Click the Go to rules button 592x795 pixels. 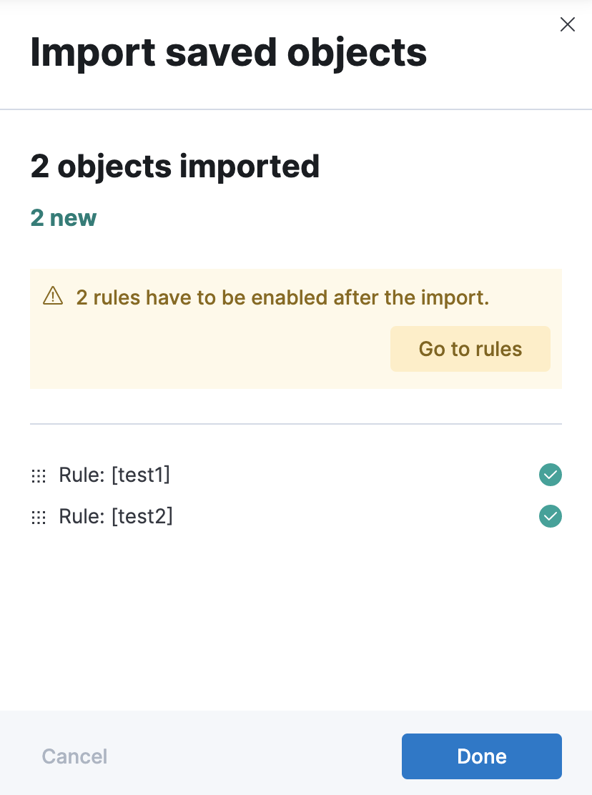coord(470,349)
